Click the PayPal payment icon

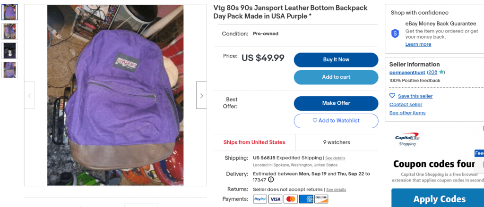point(260,199)
